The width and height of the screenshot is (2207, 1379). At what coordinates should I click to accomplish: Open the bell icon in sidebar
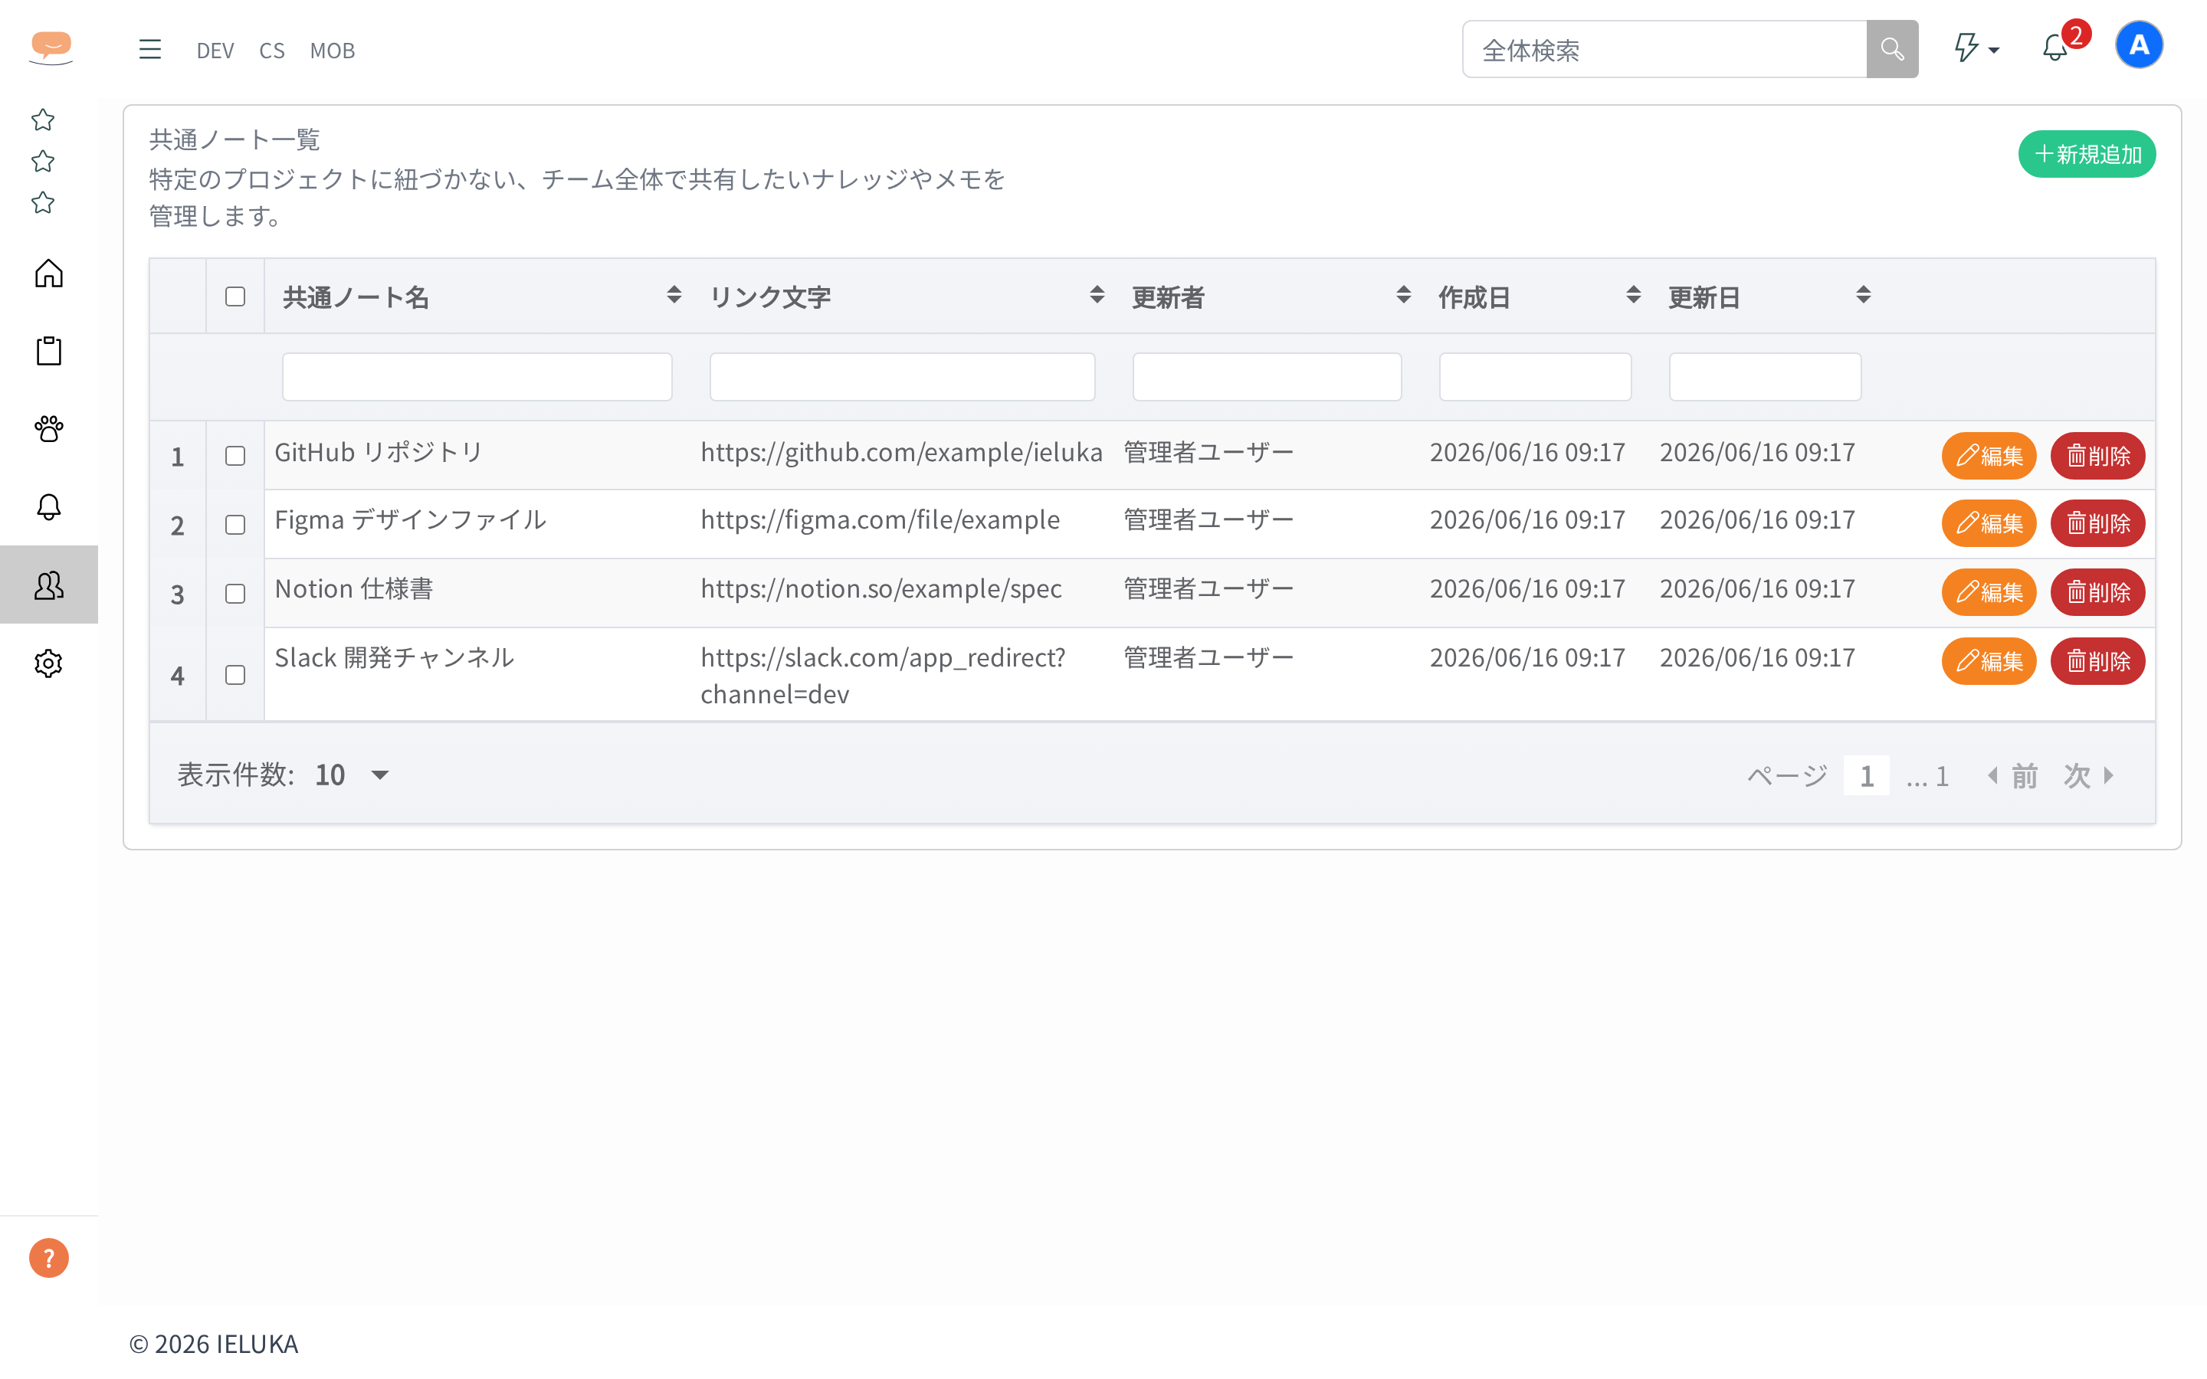49,507
